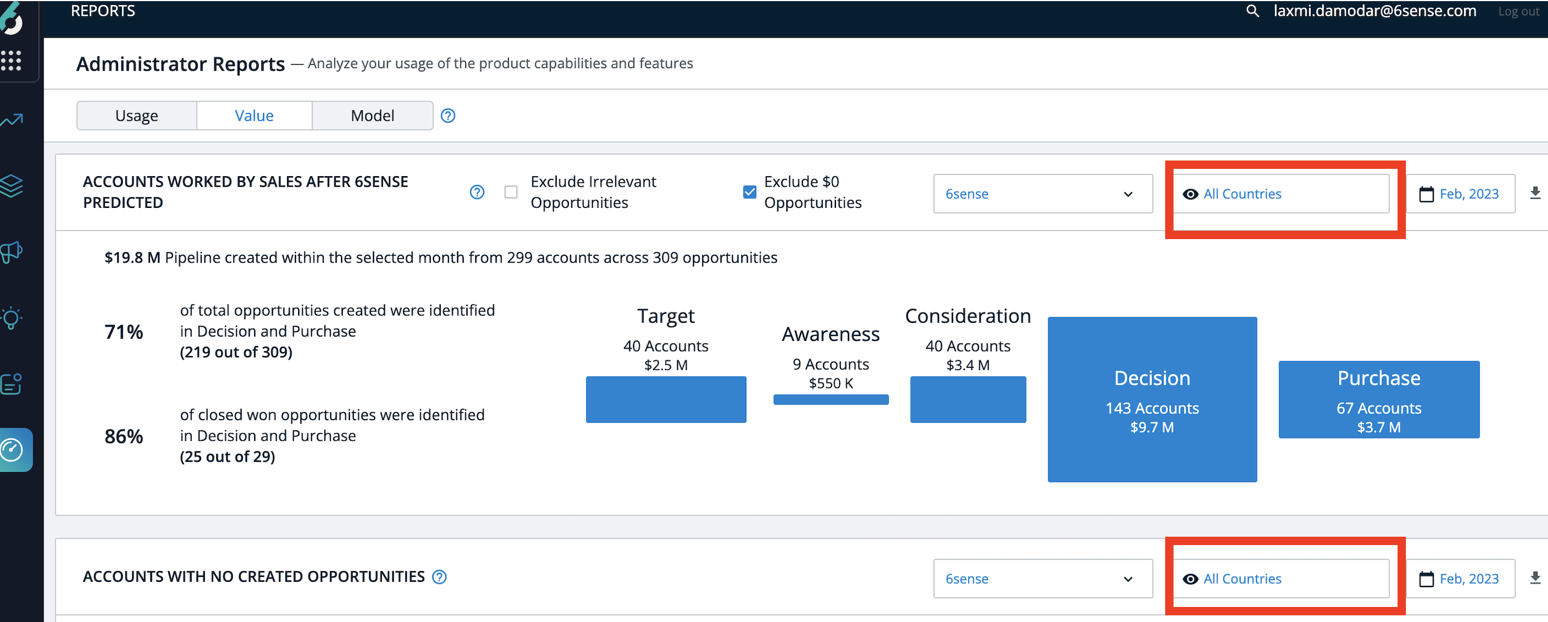Screen dimensions: 1548x622
Task: Open All Countries filter in Accounts Worked section
Action: 1281,193
